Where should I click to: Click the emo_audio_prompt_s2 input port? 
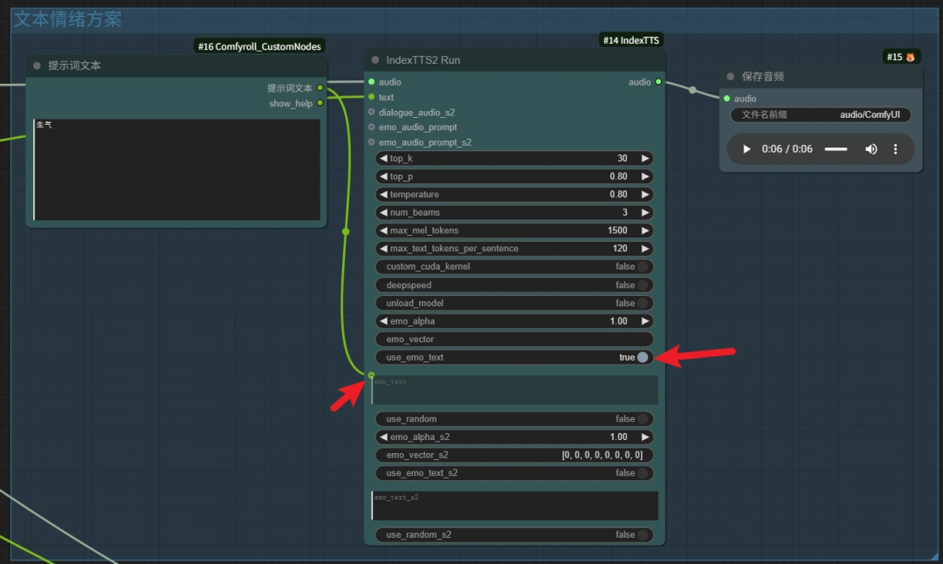click(372, 142)
